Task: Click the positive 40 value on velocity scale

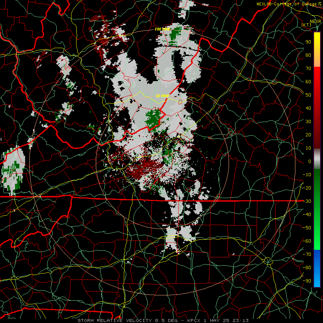Action: [x=308, y=108]
